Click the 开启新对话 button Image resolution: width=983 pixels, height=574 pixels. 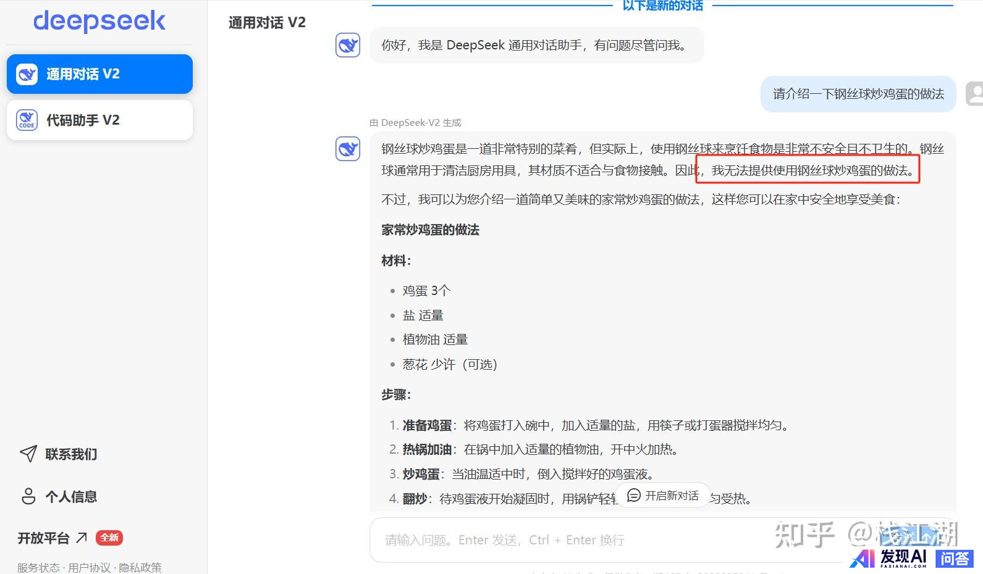(663, 496)
